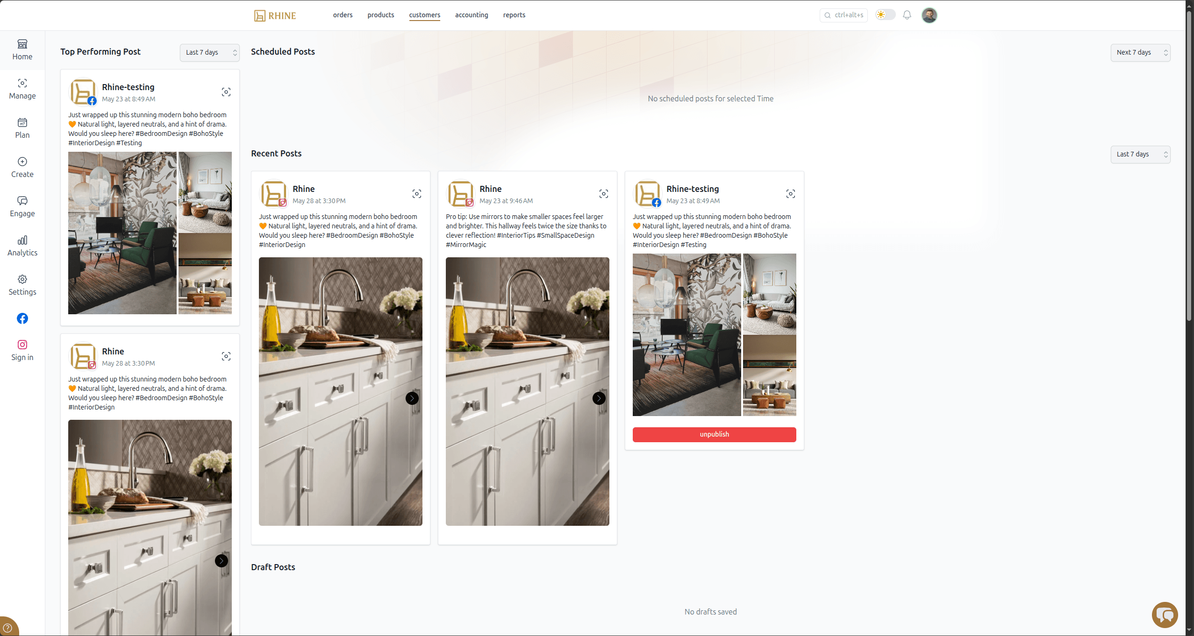1194x636 pixels.
Task: Open Recent Posts Last 7 days dropdown
Action: click(1140, 154)
